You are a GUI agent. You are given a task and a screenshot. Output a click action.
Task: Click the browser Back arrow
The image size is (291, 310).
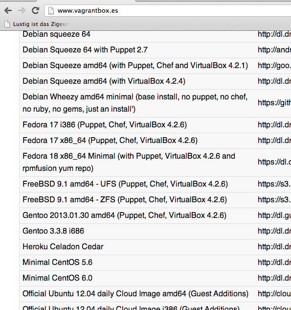click(x=8, y=10)
